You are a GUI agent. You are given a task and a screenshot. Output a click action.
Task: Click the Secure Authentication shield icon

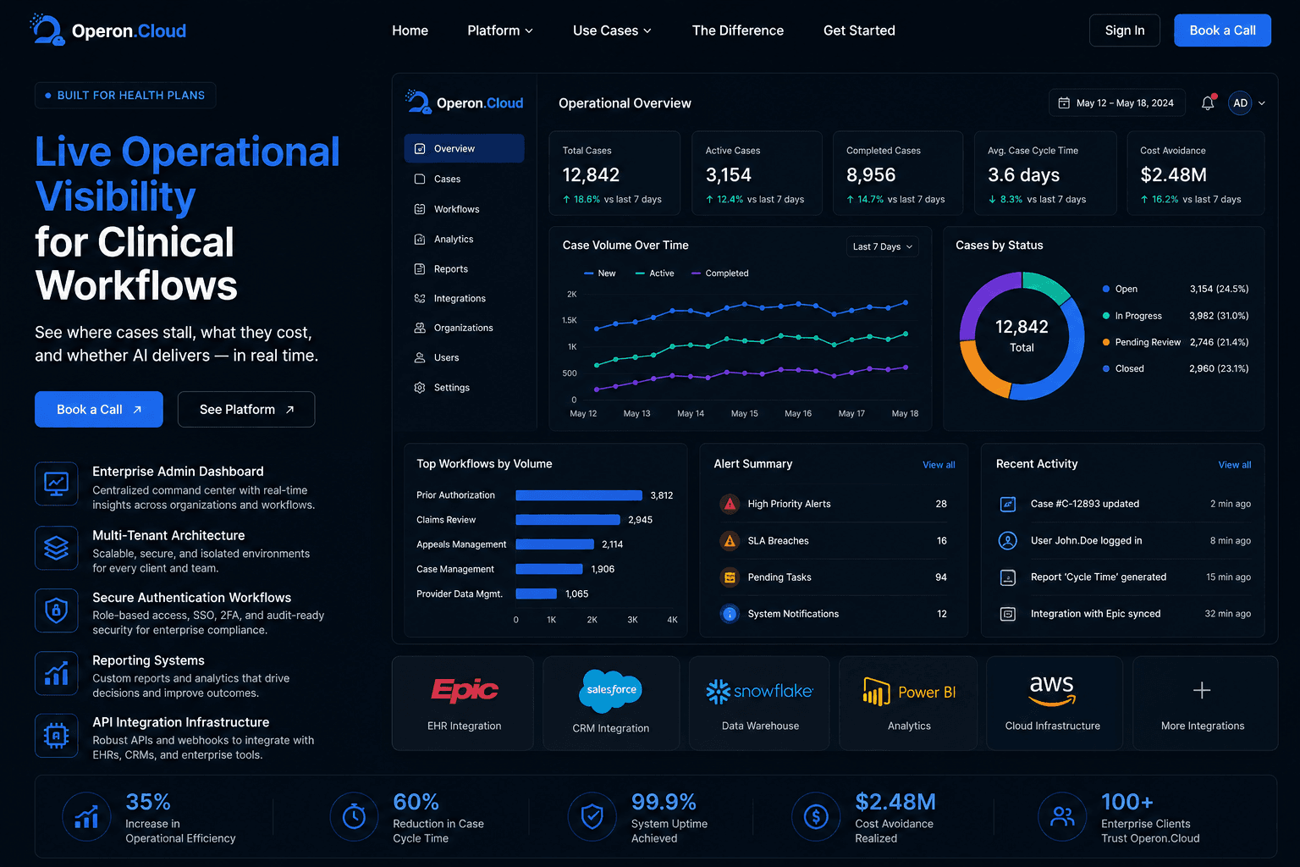56,610
